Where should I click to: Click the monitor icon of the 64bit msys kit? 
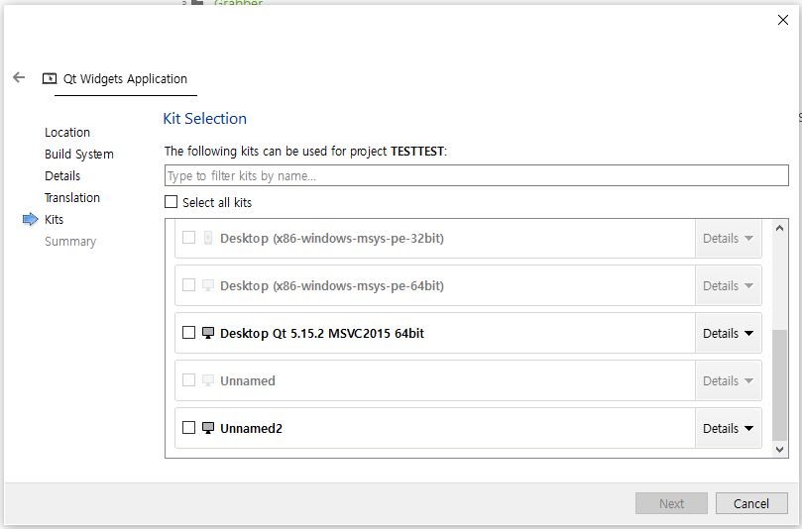coord(208,286)
